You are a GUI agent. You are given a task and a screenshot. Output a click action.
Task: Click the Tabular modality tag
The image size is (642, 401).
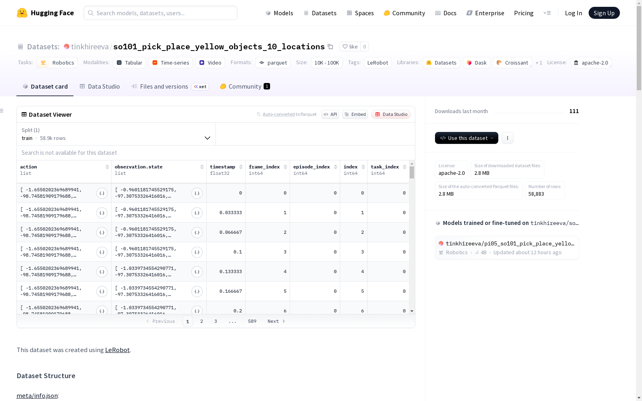point(130,63)
